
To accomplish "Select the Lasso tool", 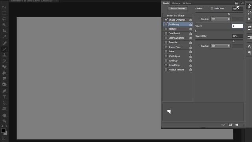I will (x=4, y=19).
